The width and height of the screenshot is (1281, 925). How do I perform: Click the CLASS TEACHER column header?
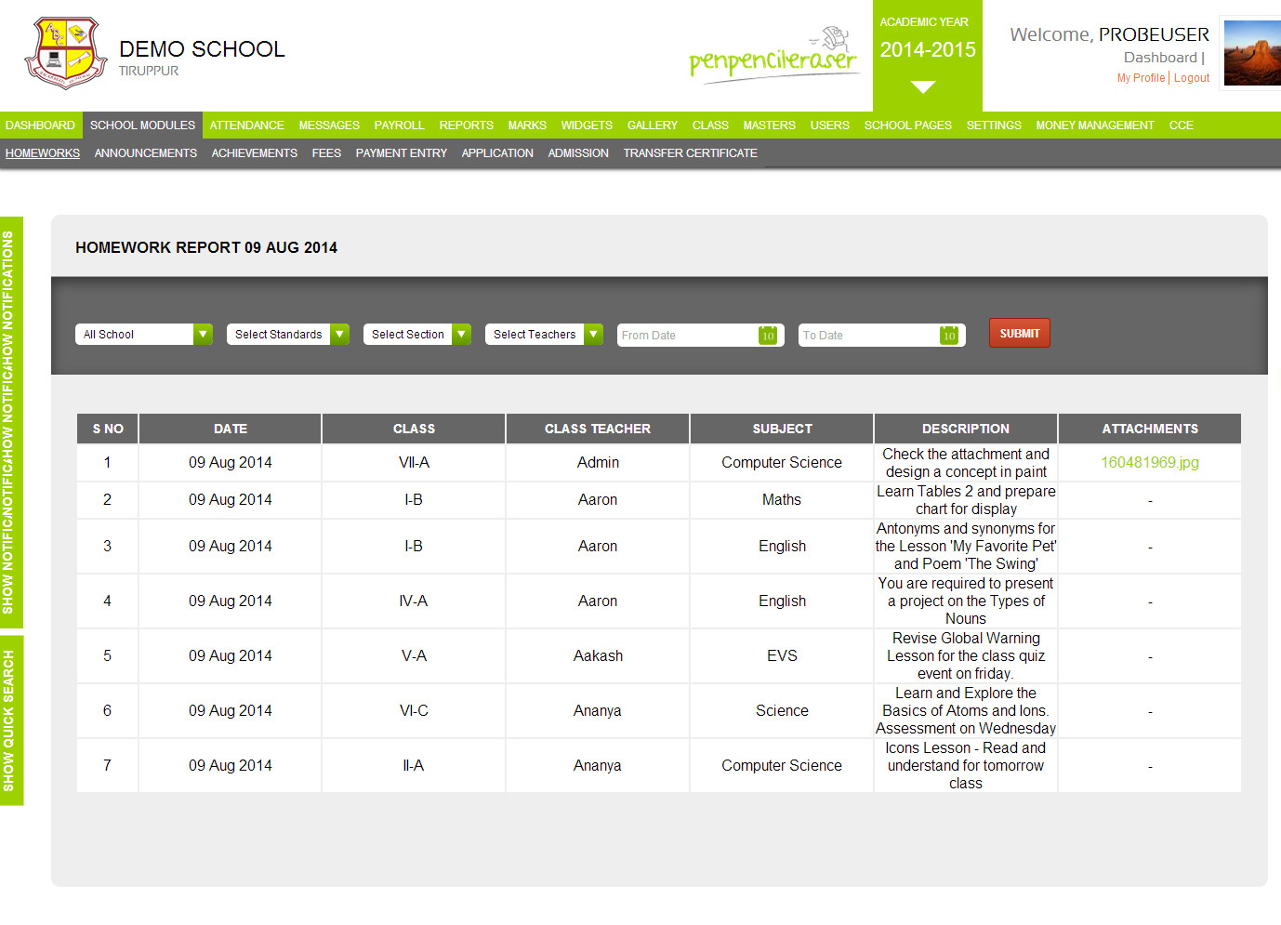[x=598, y=429]
